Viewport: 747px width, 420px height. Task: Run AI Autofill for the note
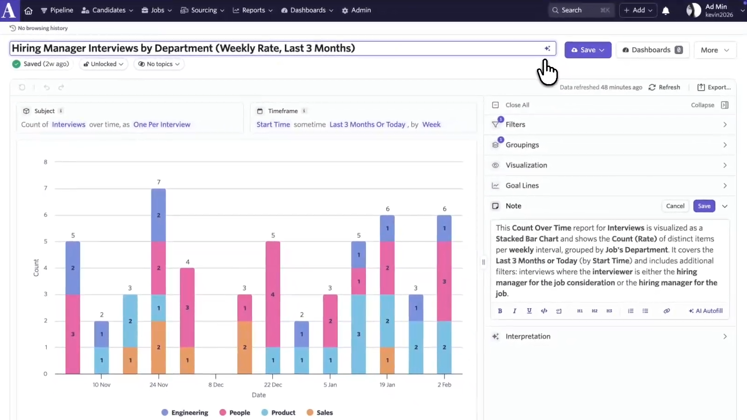[706, 311]
